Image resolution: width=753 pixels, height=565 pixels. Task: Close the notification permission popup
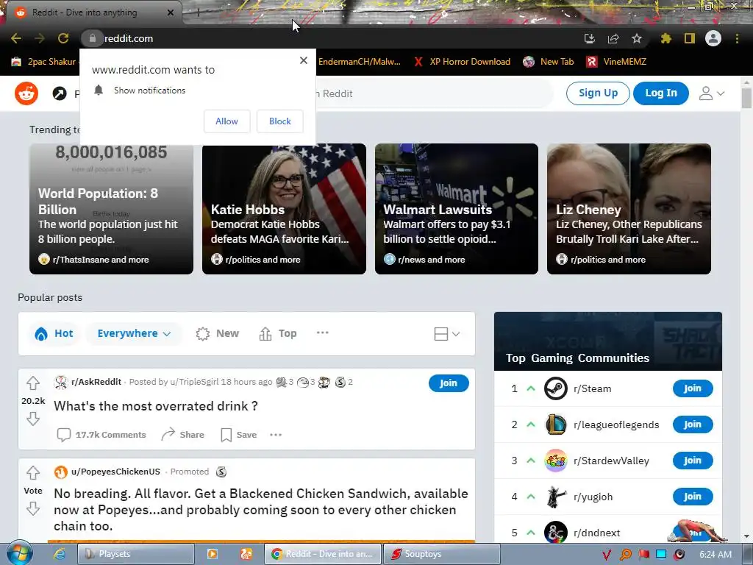coord(304,60)
